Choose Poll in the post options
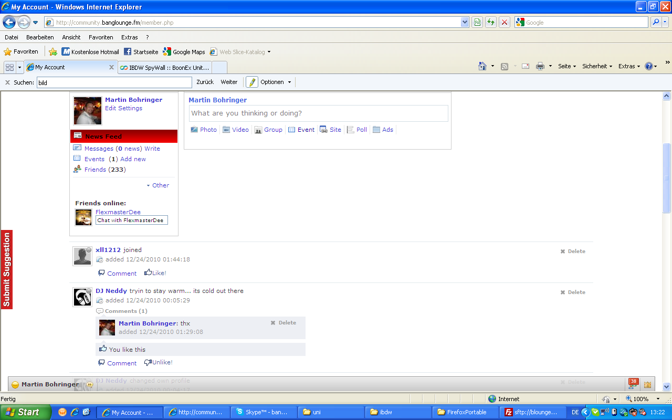Image resolution: width=672 pixels, height=420 pixels. point(357,130)
